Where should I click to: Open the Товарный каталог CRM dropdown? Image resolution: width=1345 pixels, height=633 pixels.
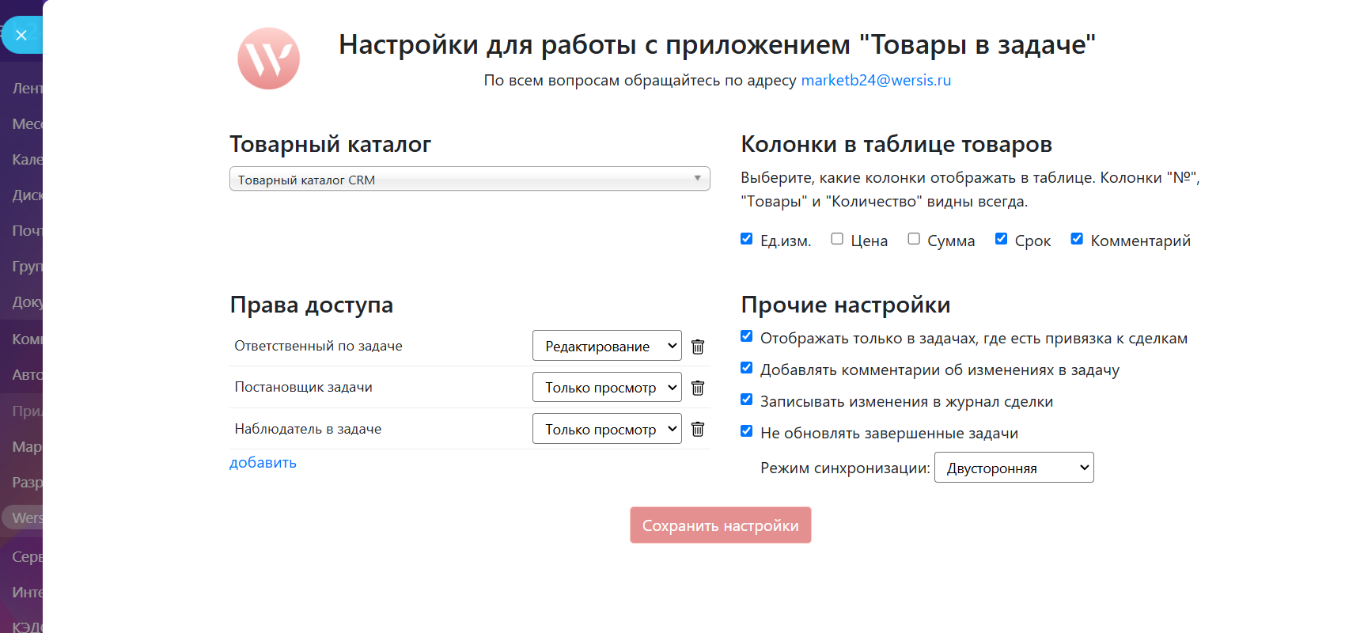pos(469,179)
